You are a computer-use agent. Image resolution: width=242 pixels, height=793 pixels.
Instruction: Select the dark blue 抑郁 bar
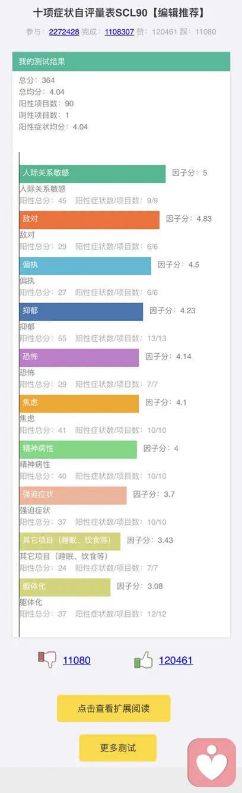pos(81,311)
